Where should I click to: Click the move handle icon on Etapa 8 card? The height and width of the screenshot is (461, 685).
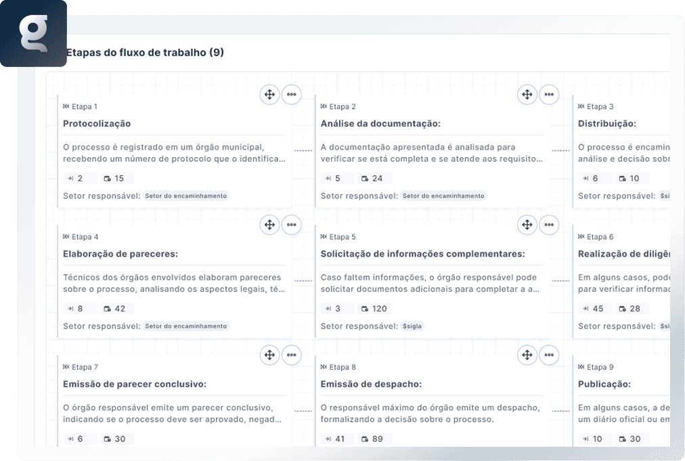pyautogui.click(x=527, y=355)
